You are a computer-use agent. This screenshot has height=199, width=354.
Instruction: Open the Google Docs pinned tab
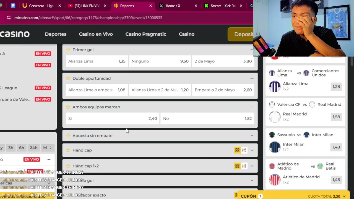[13, 6]
